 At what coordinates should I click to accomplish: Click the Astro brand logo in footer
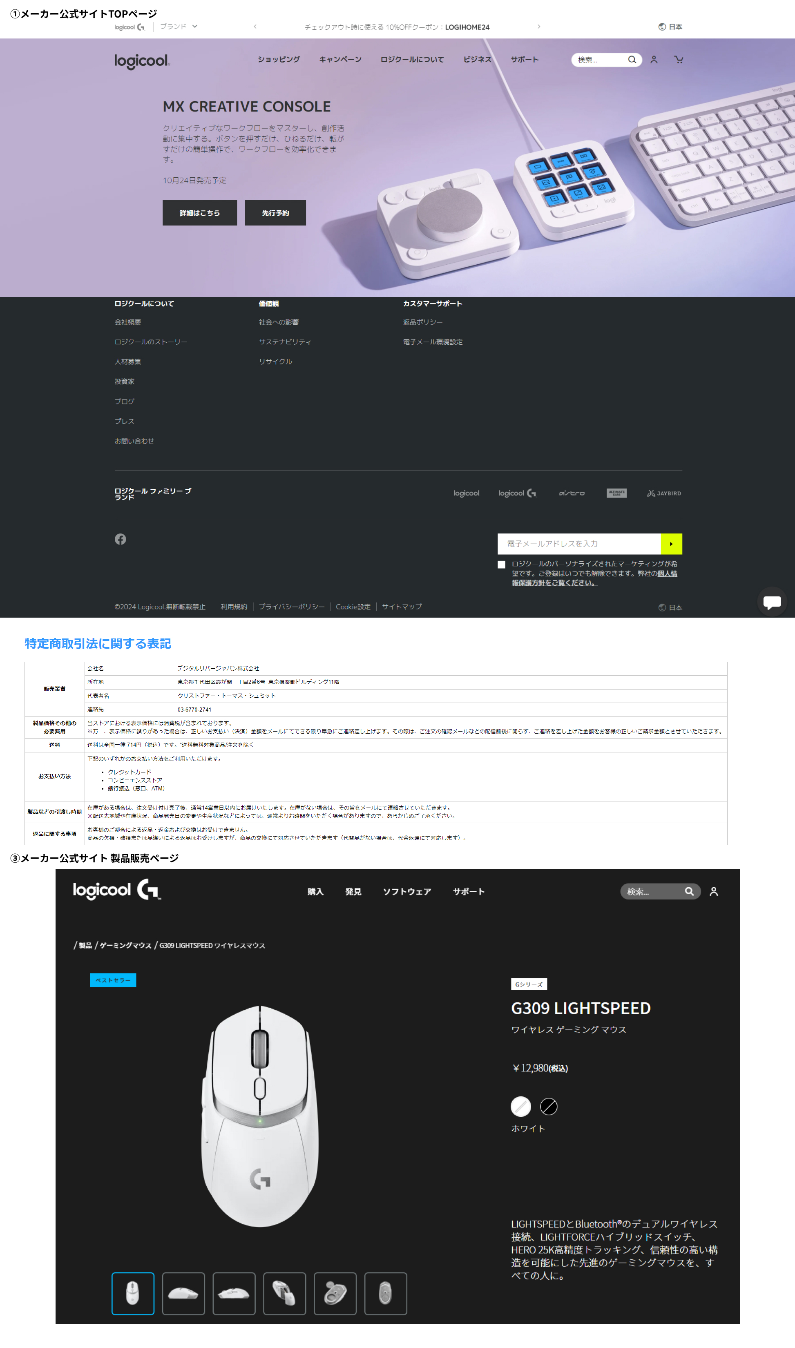click(572, 493)
